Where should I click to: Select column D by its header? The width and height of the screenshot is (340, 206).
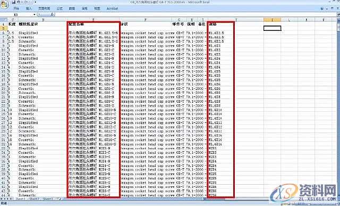tap(42, 20)
